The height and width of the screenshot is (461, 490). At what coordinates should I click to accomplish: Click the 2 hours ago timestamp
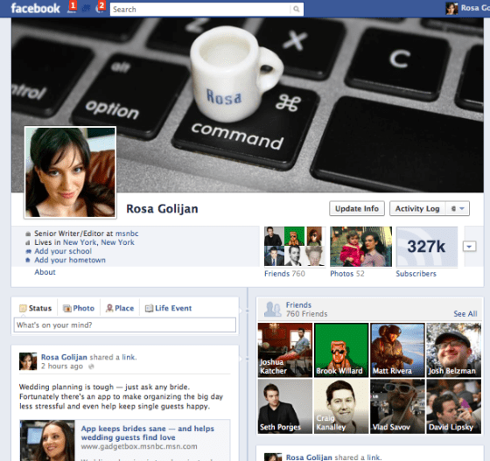coord(62,367)
